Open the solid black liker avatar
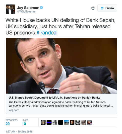The width and height of the screenshot is (122, 134). coord(61,122)
